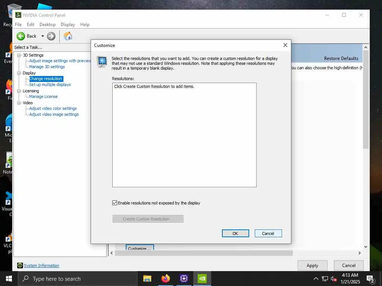The image size is (382, 286).
Task: Click the vertical scrollbar down arrow
Action: pos(366,247)
